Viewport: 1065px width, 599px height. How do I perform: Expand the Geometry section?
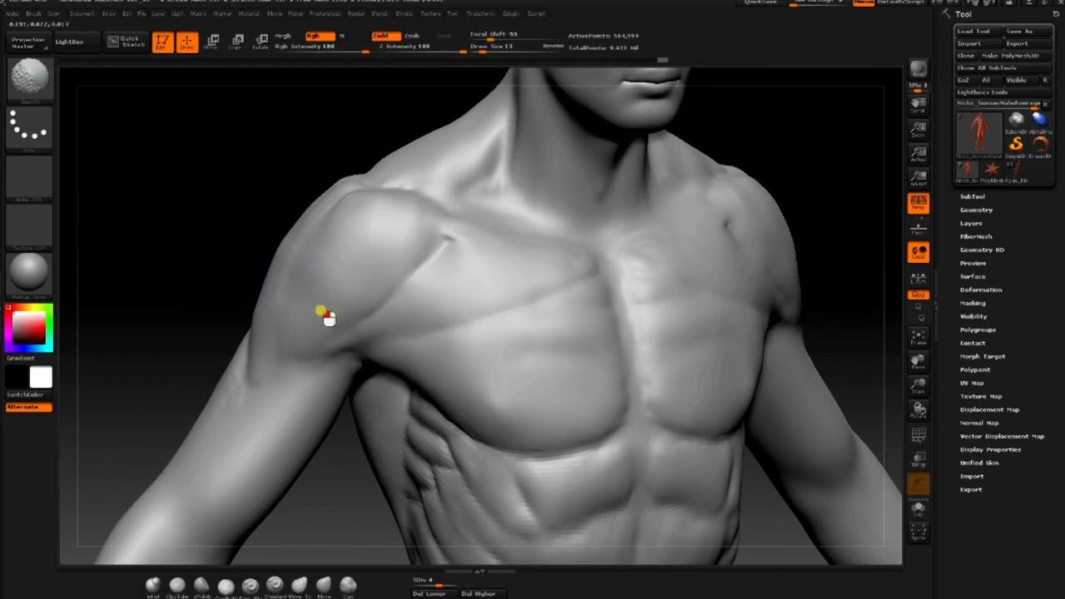(976, 210)
